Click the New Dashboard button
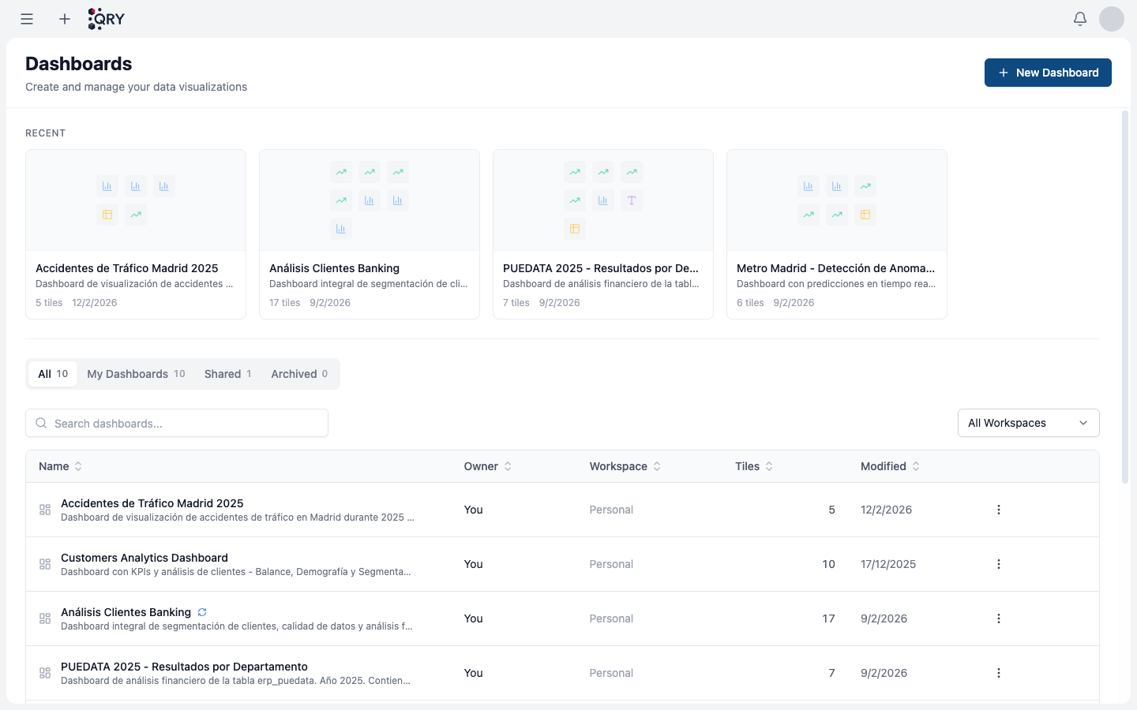The image size is (1137, 710). pyautogui.click(x=1048, y=73)
